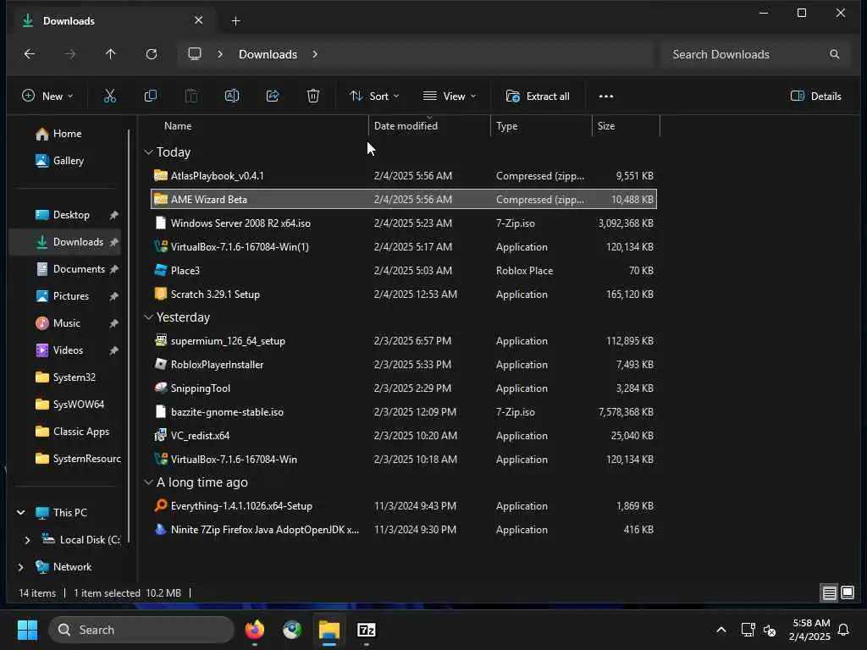Select Windows Server 2008 R2 x64.iso

404,223
